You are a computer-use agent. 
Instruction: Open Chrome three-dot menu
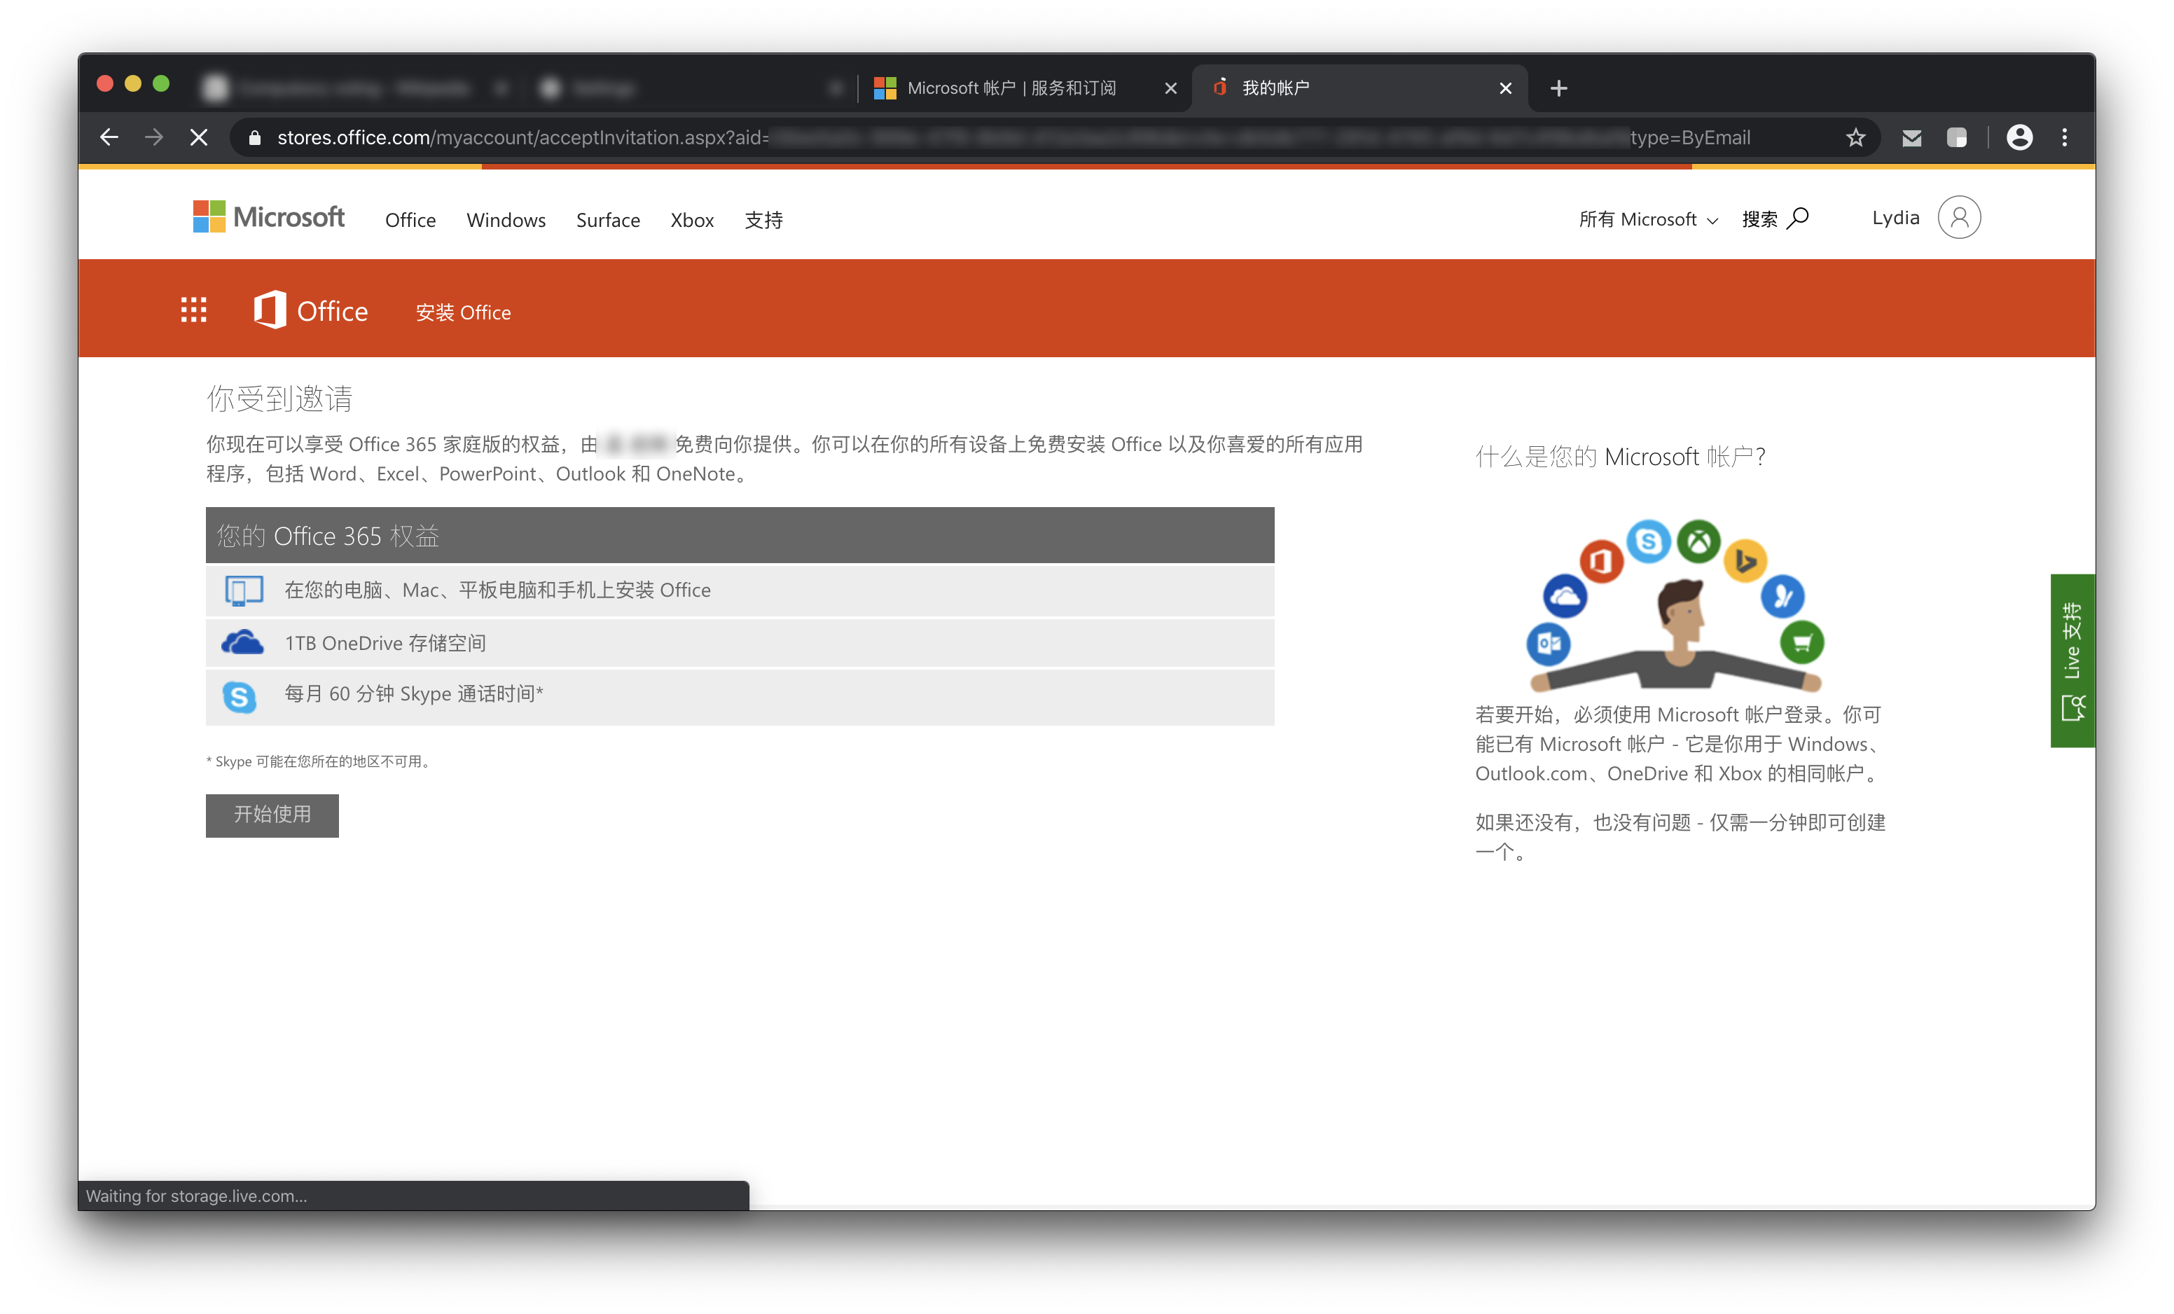2064,138
